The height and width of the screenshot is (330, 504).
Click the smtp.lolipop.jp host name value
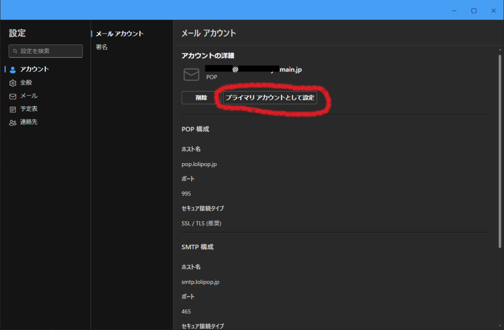(200, 282)
